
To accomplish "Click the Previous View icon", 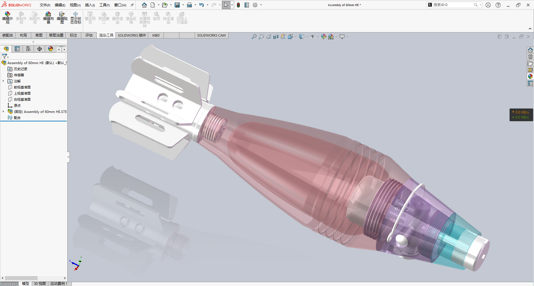I will pyautogui.click(x=269, y=37).
